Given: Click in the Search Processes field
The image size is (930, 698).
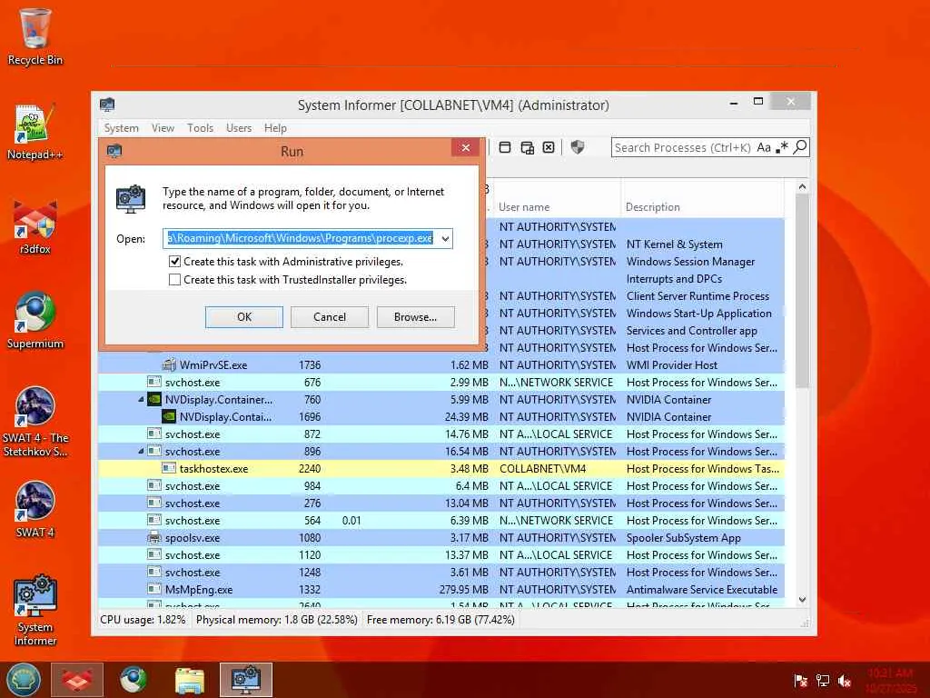Looking at the screenshot, I should [x=683, y=147].
